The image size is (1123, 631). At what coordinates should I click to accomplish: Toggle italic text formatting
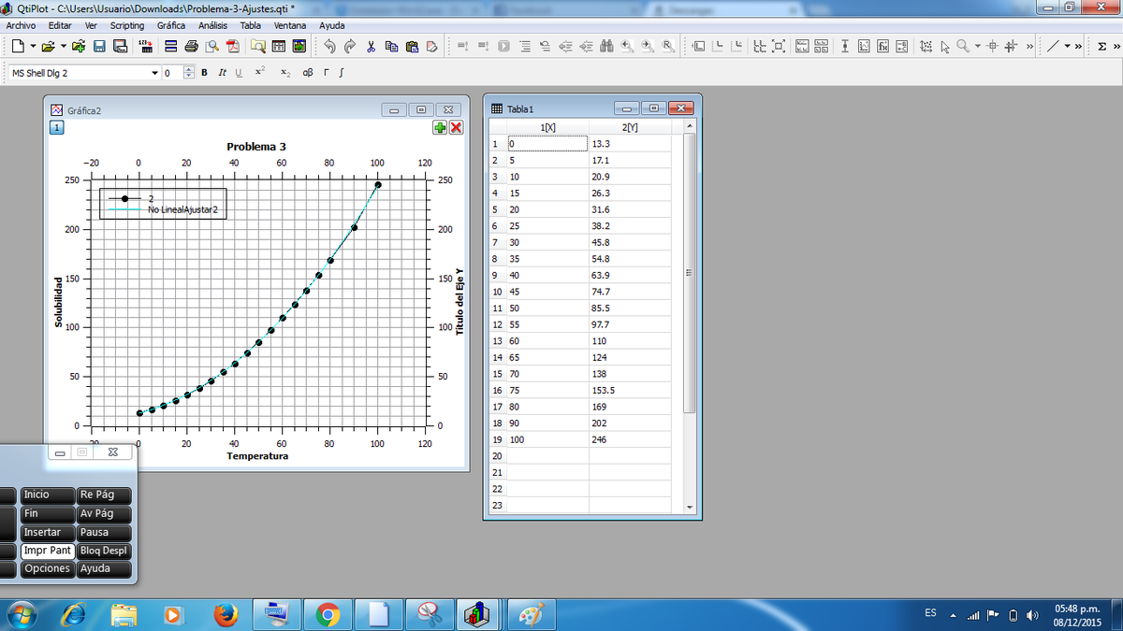click(x=222, y=73)
